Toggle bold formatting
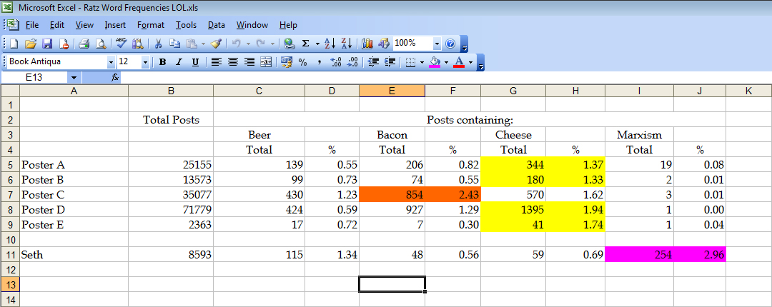The width and height of the screenshot is (772, 307). (162, 62)
